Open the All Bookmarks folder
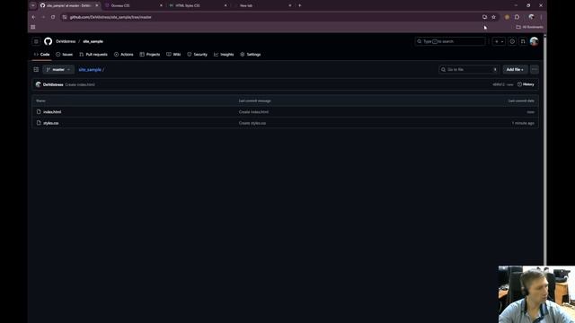 click(529, 27)
